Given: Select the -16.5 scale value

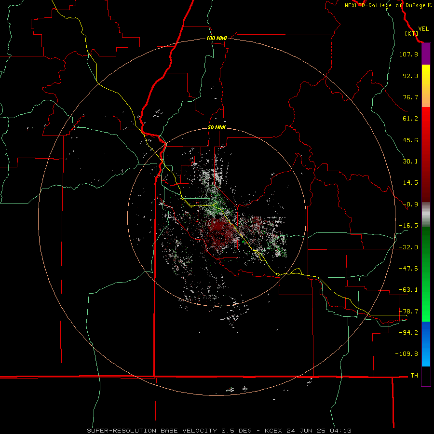Looking at the screenshot, I should pos(408,226).
